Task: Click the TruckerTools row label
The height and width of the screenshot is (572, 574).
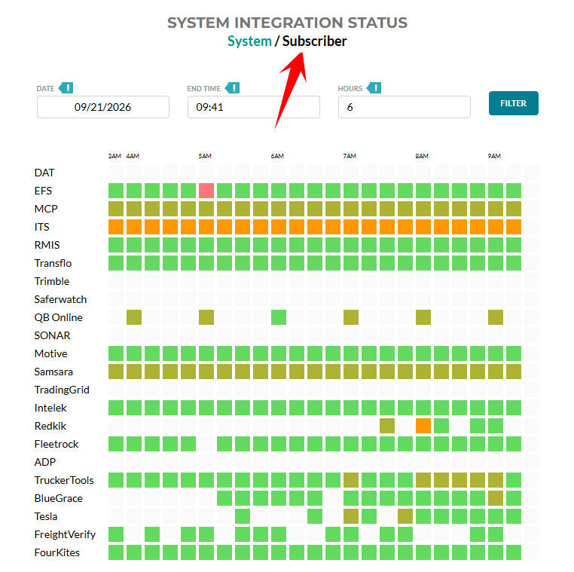Action: (x=64, y=481)
